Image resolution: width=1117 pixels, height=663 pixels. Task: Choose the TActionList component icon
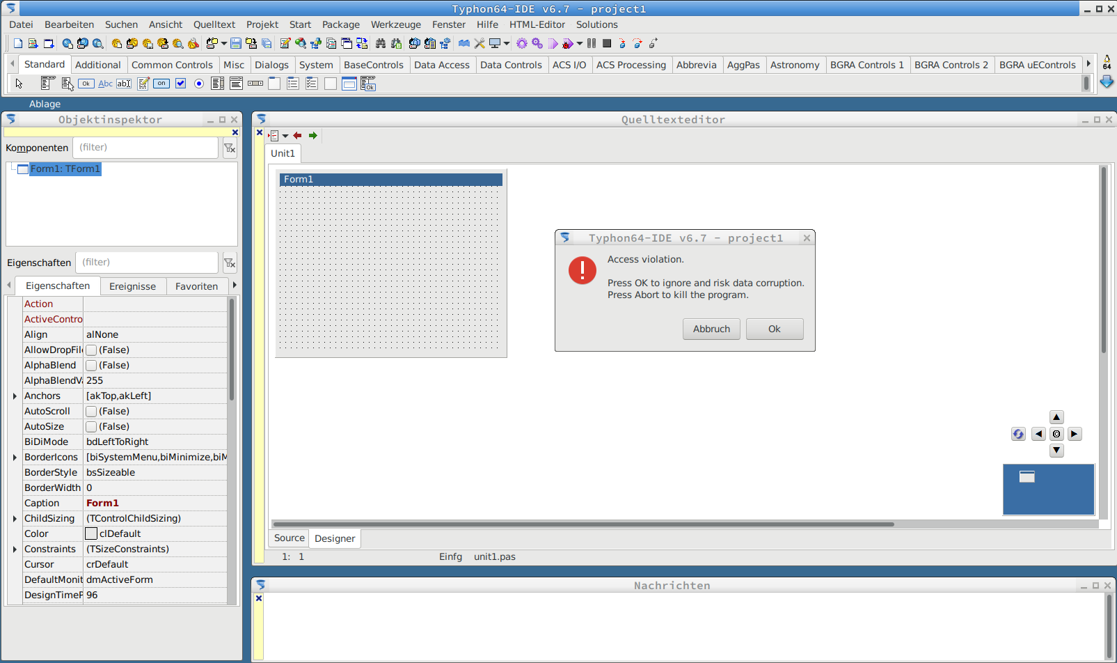(x=368, y=84)
